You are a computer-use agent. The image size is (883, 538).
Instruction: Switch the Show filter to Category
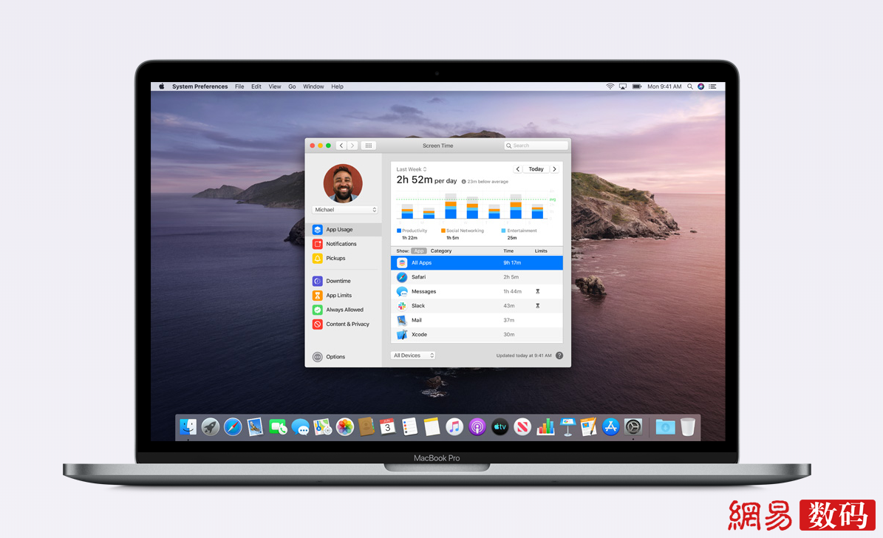(441, 251)
